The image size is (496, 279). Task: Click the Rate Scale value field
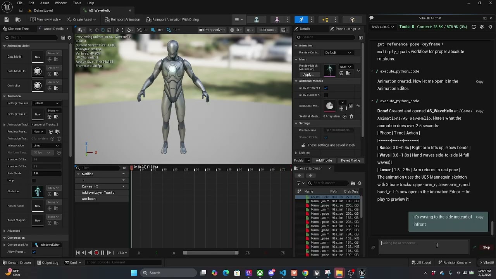tap(46, 174)
